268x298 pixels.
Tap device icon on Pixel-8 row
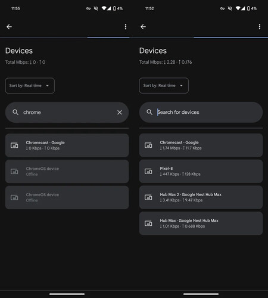[x=148, y=171]
